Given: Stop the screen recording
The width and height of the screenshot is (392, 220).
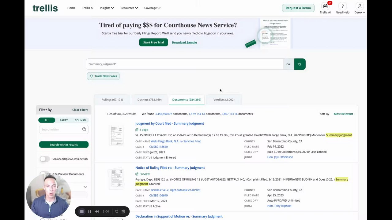Looking at the screenshot, I should pos(82,211).
